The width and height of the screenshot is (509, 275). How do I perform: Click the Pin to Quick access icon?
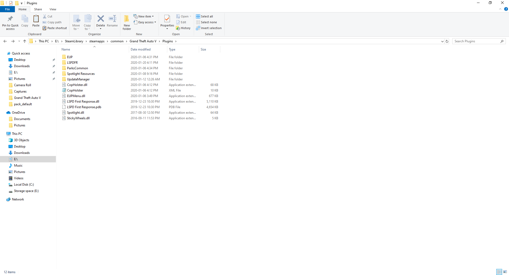click(10, 19)
